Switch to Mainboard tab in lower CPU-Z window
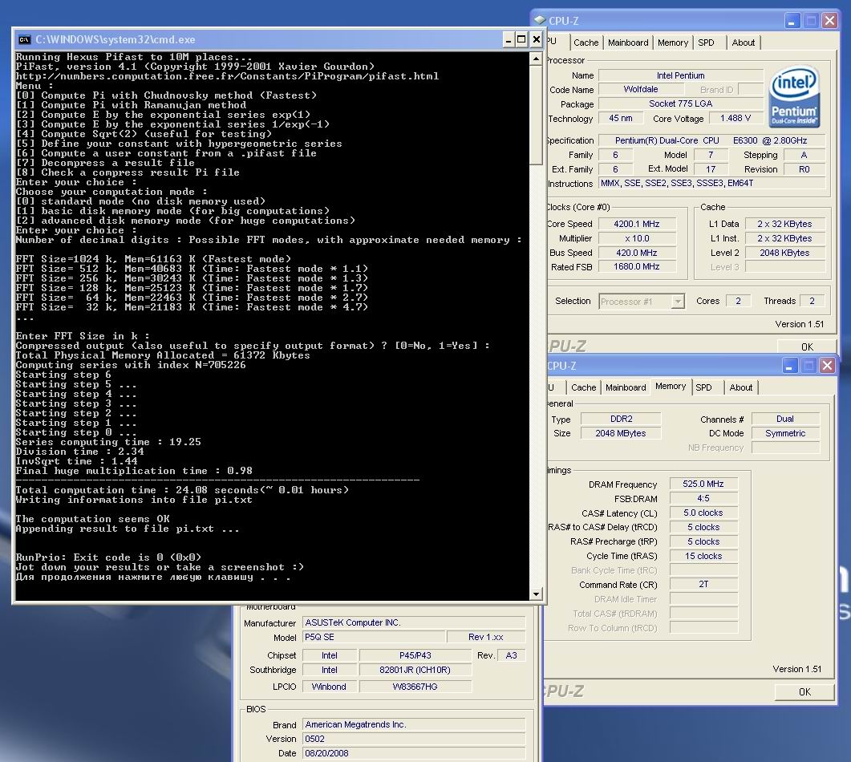Screen dimensions: 851x762 626,387
